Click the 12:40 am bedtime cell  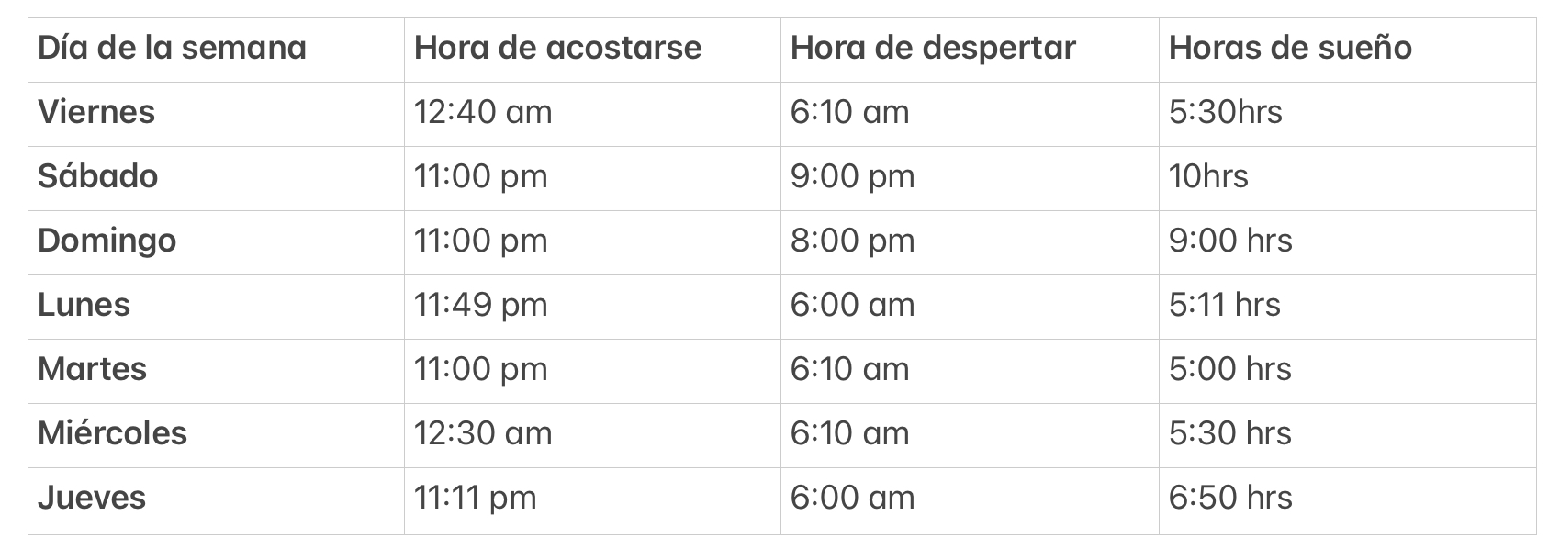(x=483, y=112)
